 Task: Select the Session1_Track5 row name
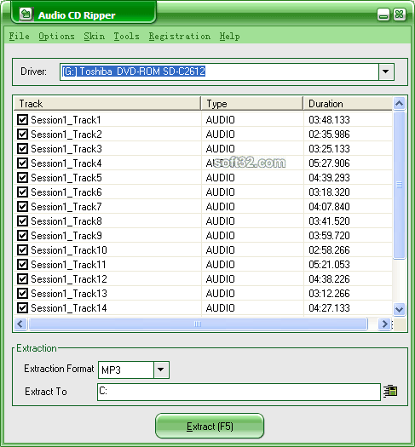click(66, 178)
